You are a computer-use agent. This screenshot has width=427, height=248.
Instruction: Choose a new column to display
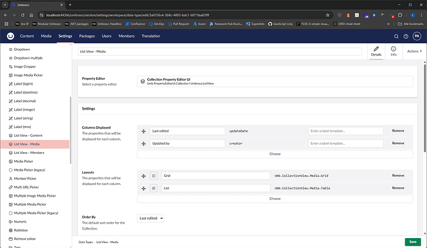coord(275,154)
